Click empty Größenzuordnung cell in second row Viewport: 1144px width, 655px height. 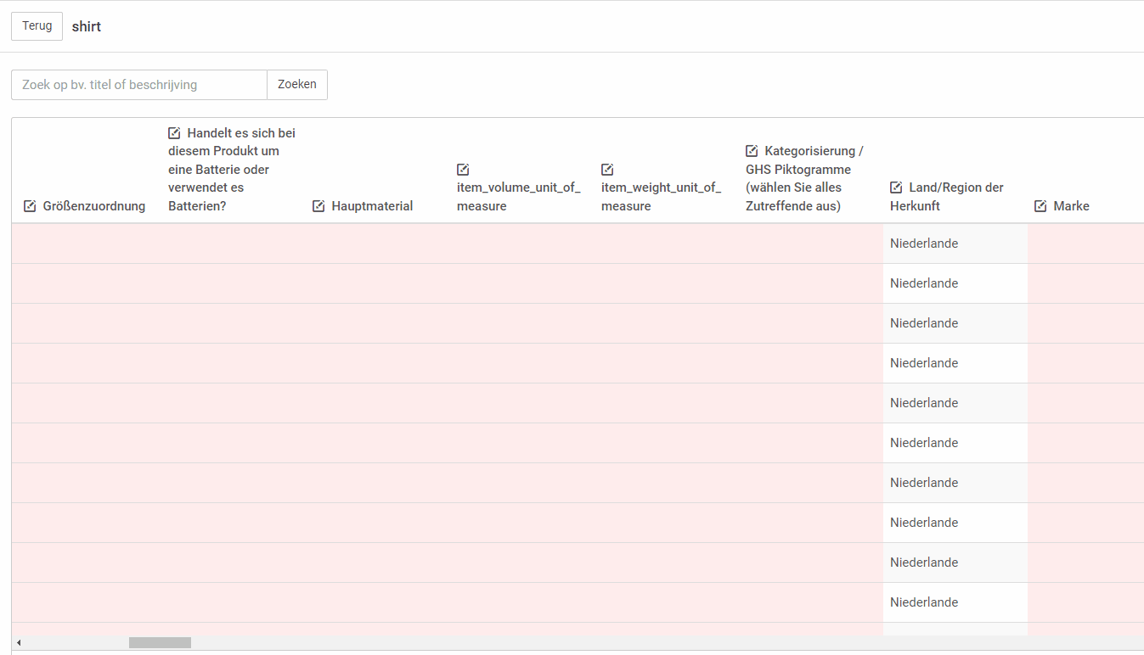click(85, 283)
